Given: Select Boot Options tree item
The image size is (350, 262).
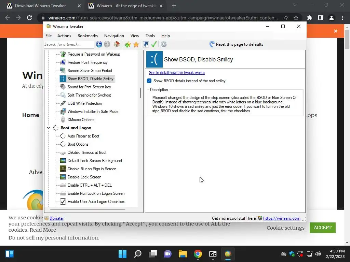Looking at the screenshot, I should [x=78, y=144].
